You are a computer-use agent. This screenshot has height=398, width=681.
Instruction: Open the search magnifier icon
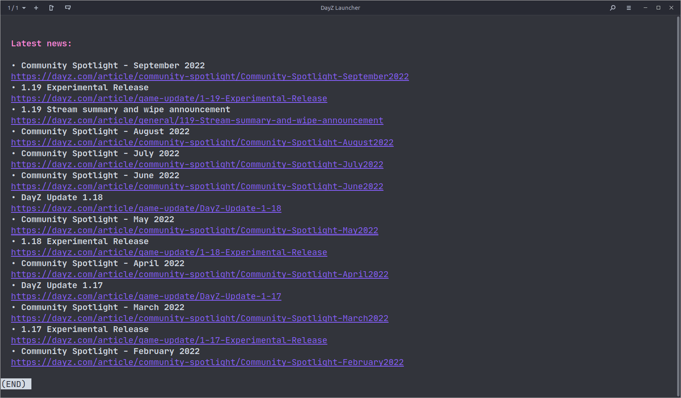(x=613, y=8)
